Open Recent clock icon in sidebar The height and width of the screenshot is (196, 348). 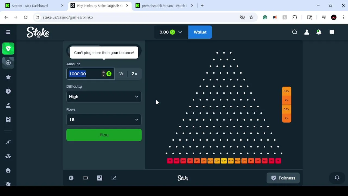coord(8,91)
